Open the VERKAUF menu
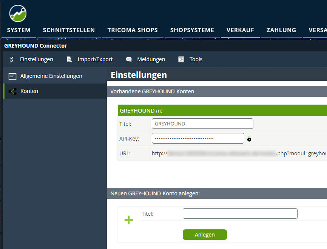The image size is (327, 249). pos(240,30)
